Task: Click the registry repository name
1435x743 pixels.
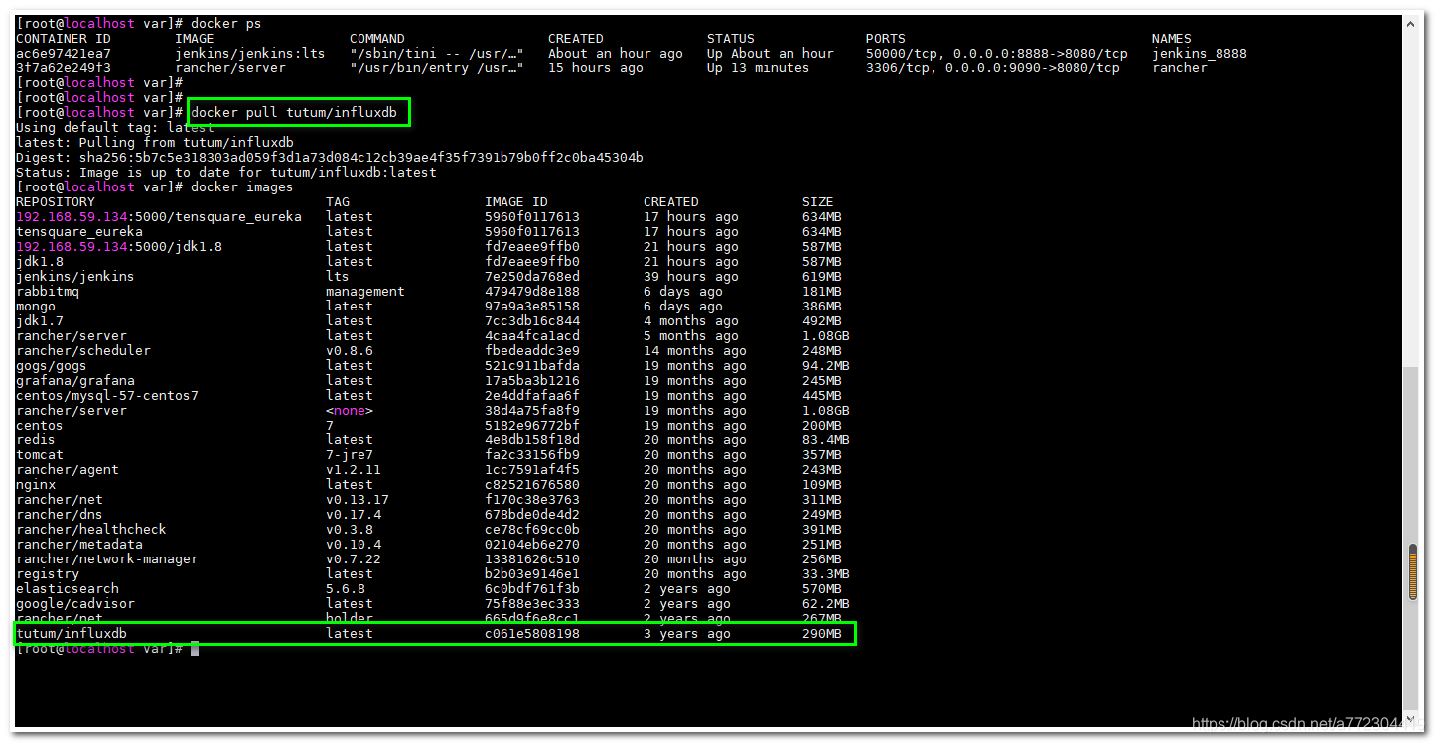Action: pyautogui.click(x=48, y=574)
